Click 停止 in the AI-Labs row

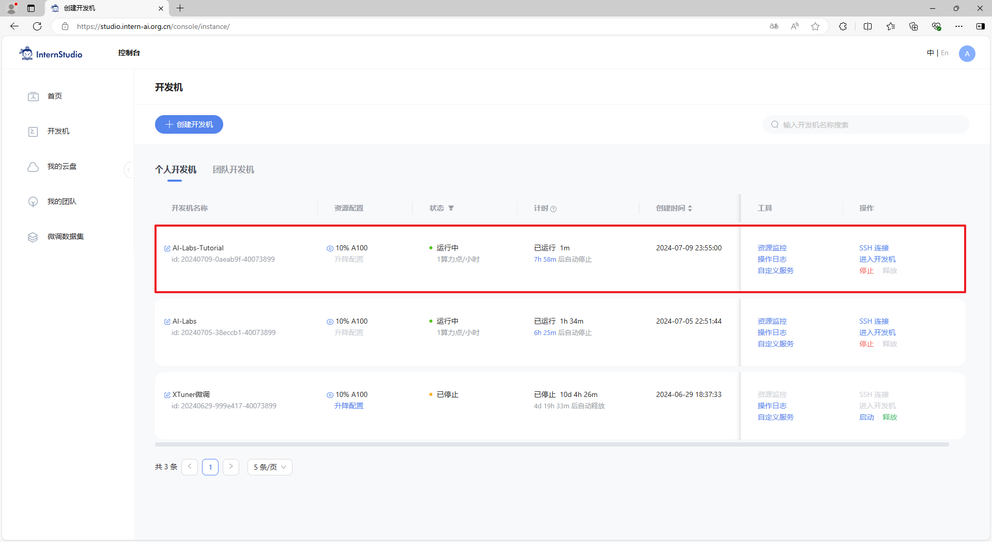point(866,344)
